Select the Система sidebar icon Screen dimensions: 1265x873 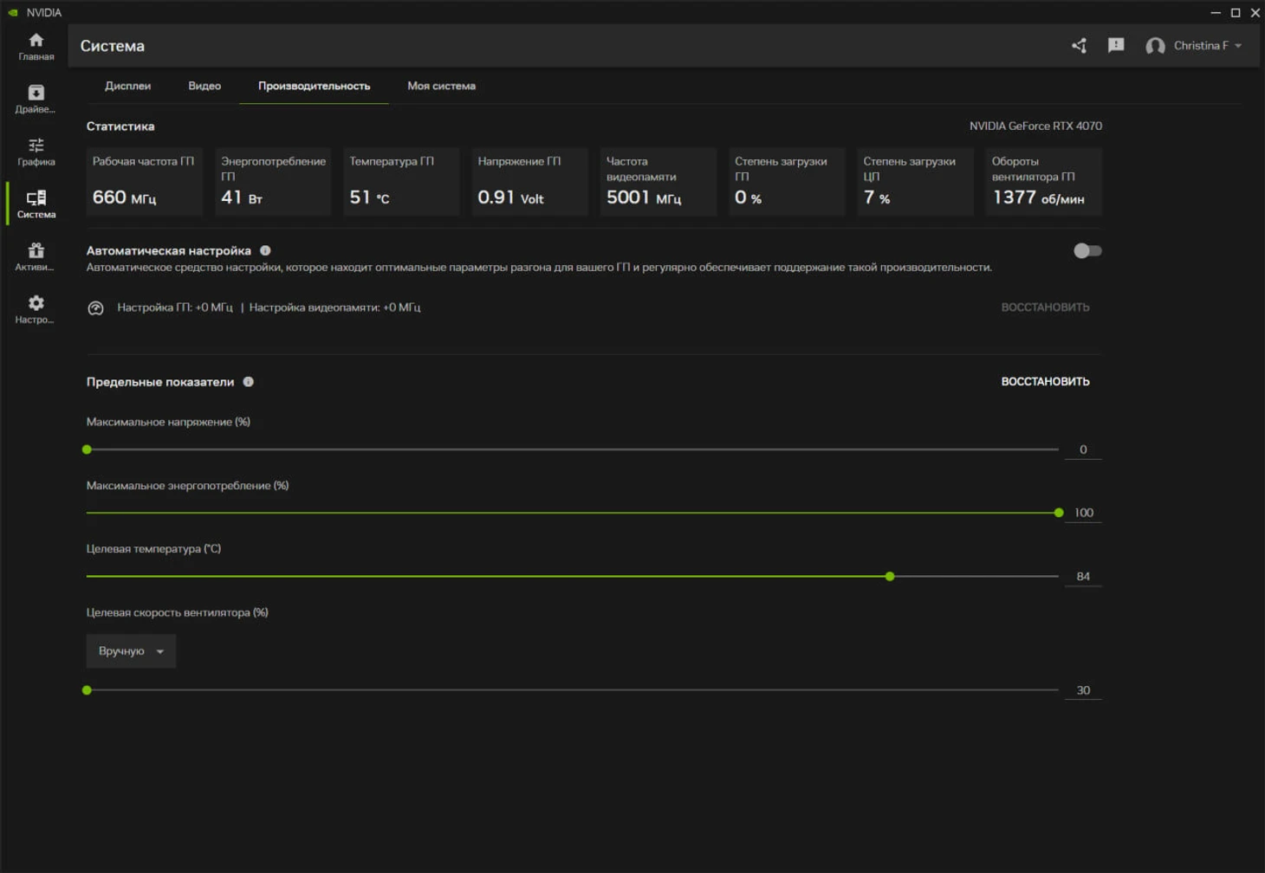[x=36, y=204]
